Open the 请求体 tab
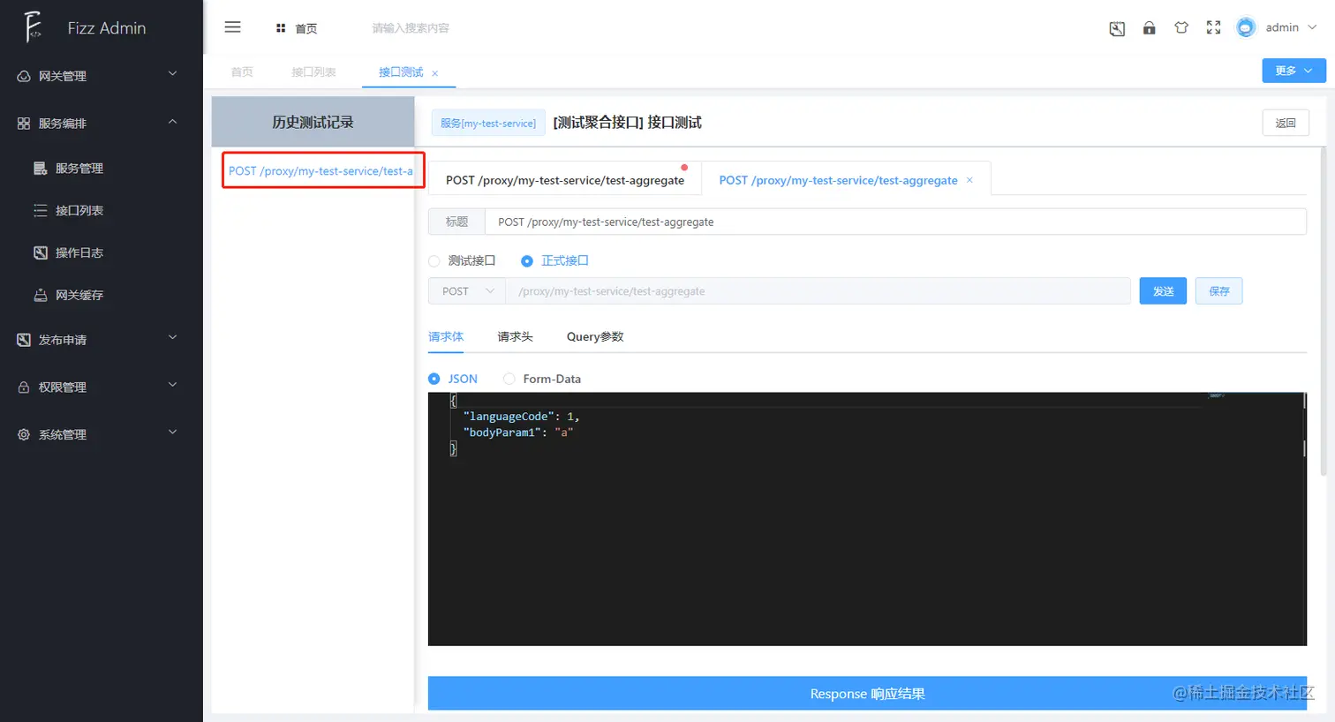 [x=446, y=336]
